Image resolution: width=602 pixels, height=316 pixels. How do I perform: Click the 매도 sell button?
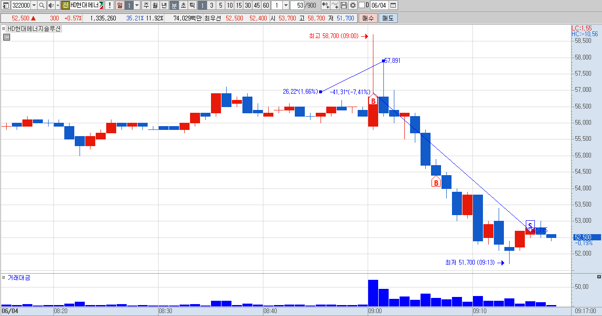[388, 18]
